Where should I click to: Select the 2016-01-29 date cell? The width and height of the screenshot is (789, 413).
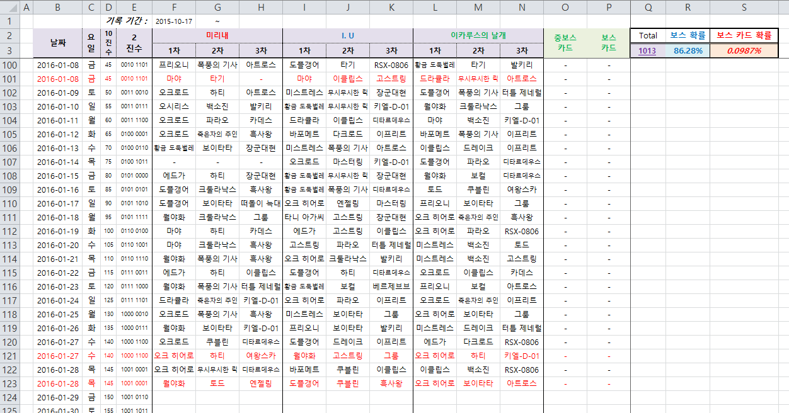57,397
